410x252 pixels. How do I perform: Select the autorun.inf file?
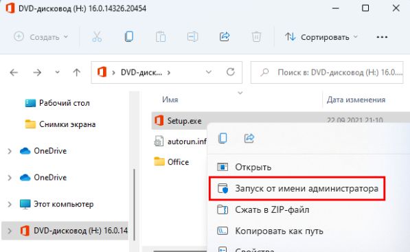(181, 141)
